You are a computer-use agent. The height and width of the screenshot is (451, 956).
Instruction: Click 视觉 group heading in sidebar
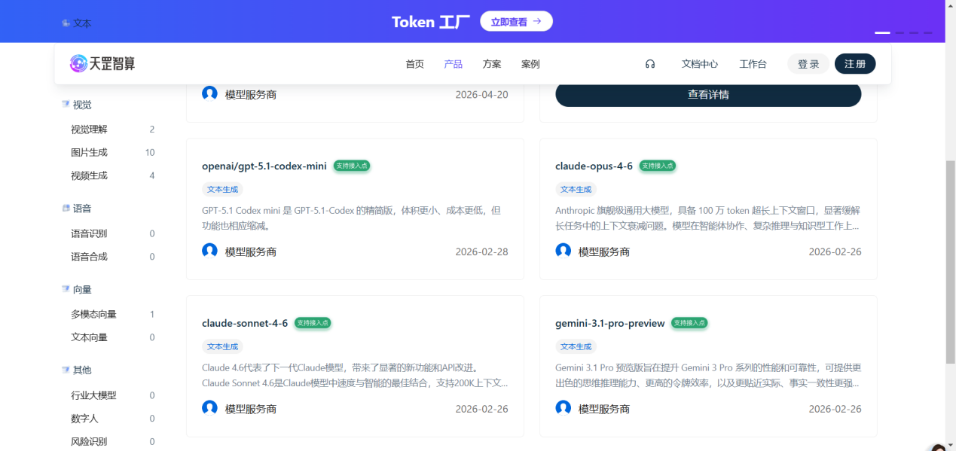coord(82,105)
